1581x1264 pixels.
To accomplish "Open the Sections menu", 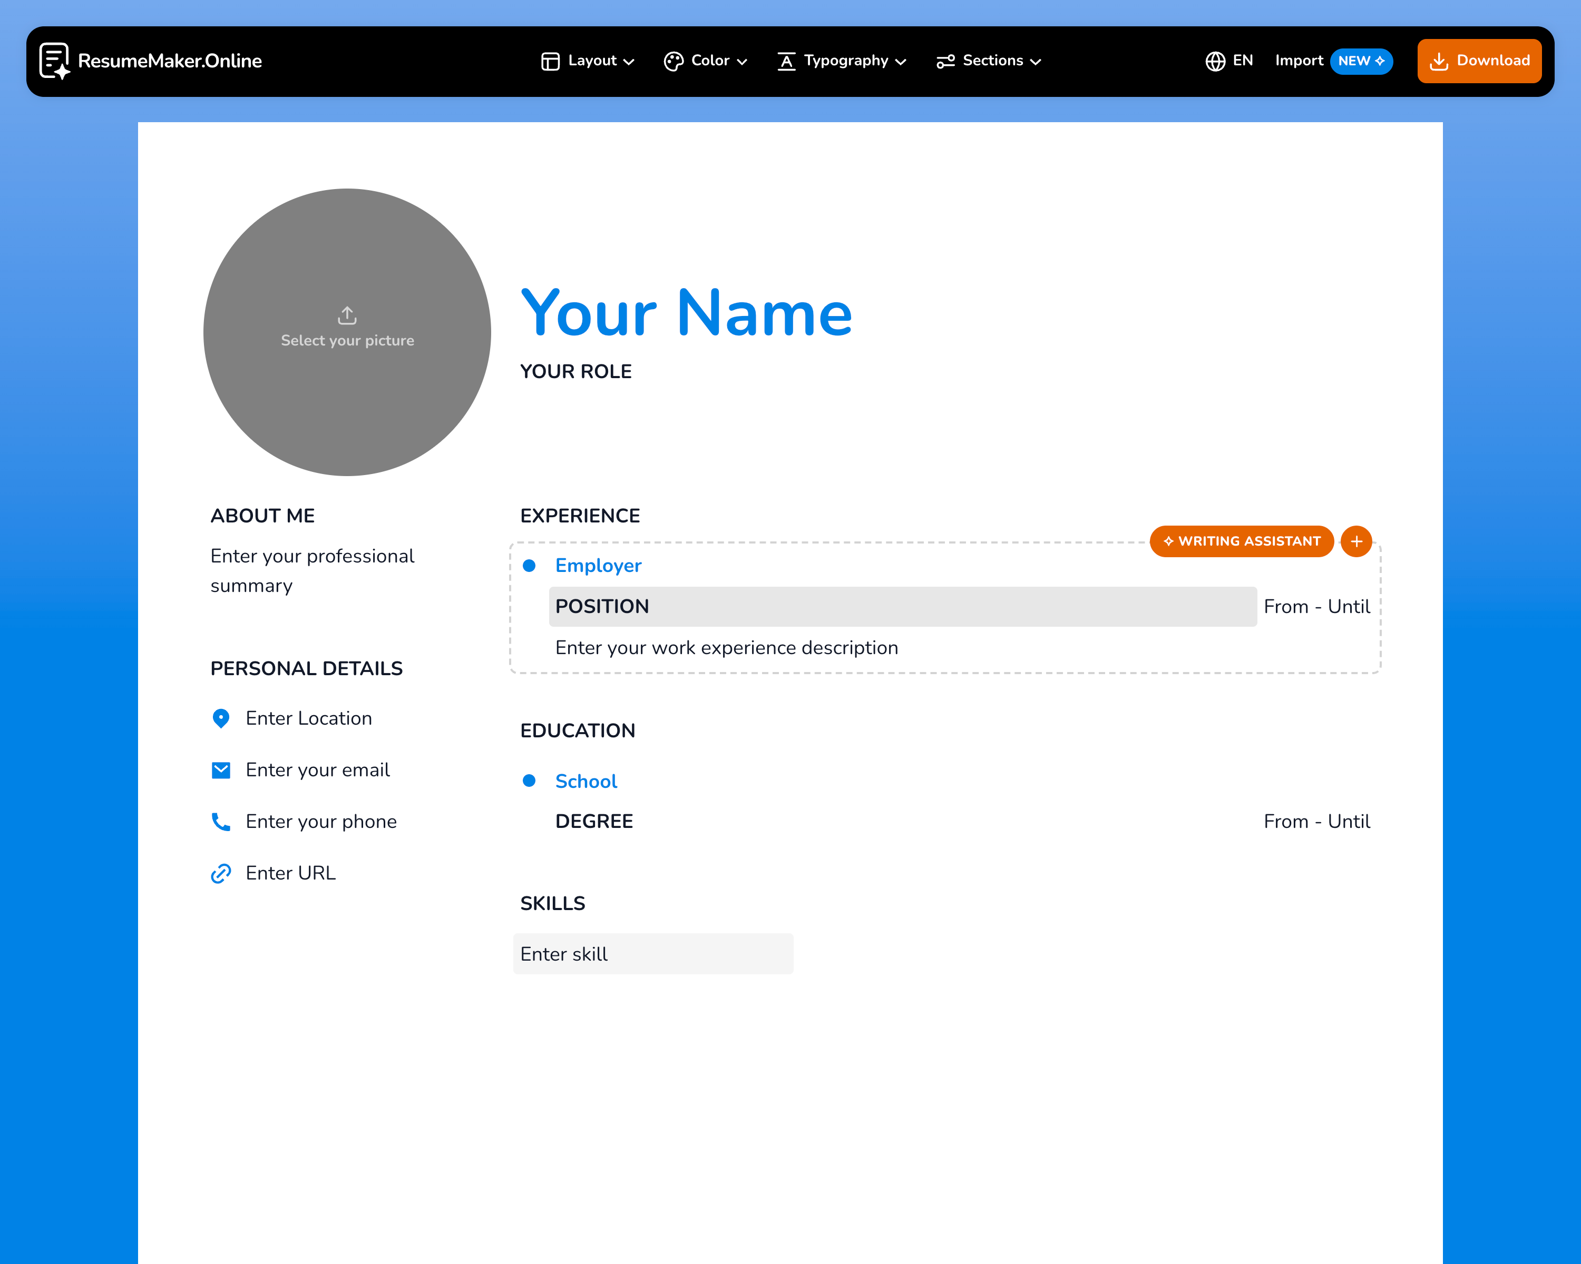I will tap(989, 61).
